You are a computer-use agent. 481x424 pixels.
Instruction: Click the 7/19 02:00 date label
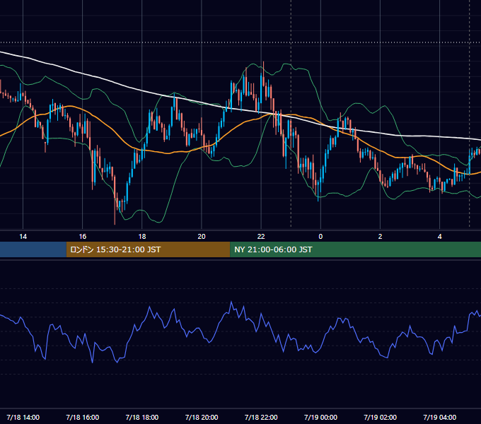coord(380,417)
